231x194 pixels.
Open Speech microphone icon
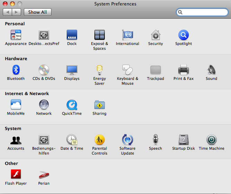[x=156, y=139]
